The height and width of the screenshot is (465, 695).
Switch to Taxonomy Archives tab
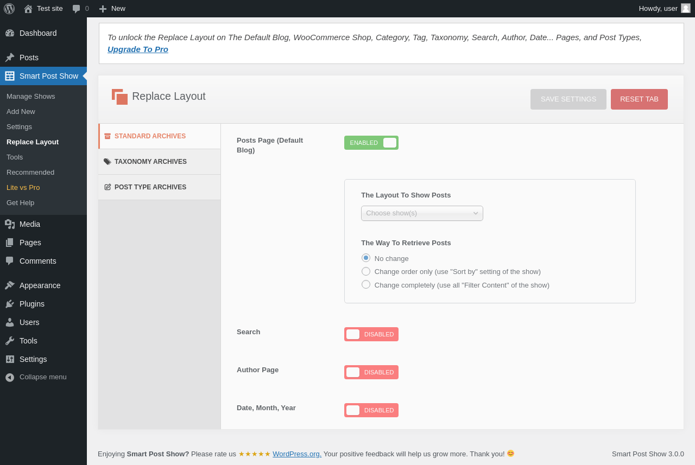coord(160,162)
